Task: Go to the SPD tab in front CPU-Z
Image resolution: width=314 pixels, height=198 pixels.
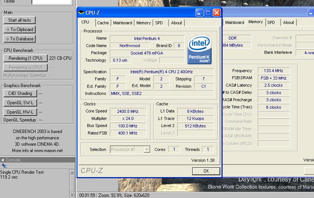Action: [x=159, y=23]
